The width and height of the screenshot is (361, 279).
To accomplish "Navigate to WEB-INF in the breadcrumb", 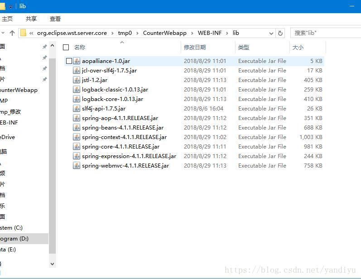I will 210,33.
